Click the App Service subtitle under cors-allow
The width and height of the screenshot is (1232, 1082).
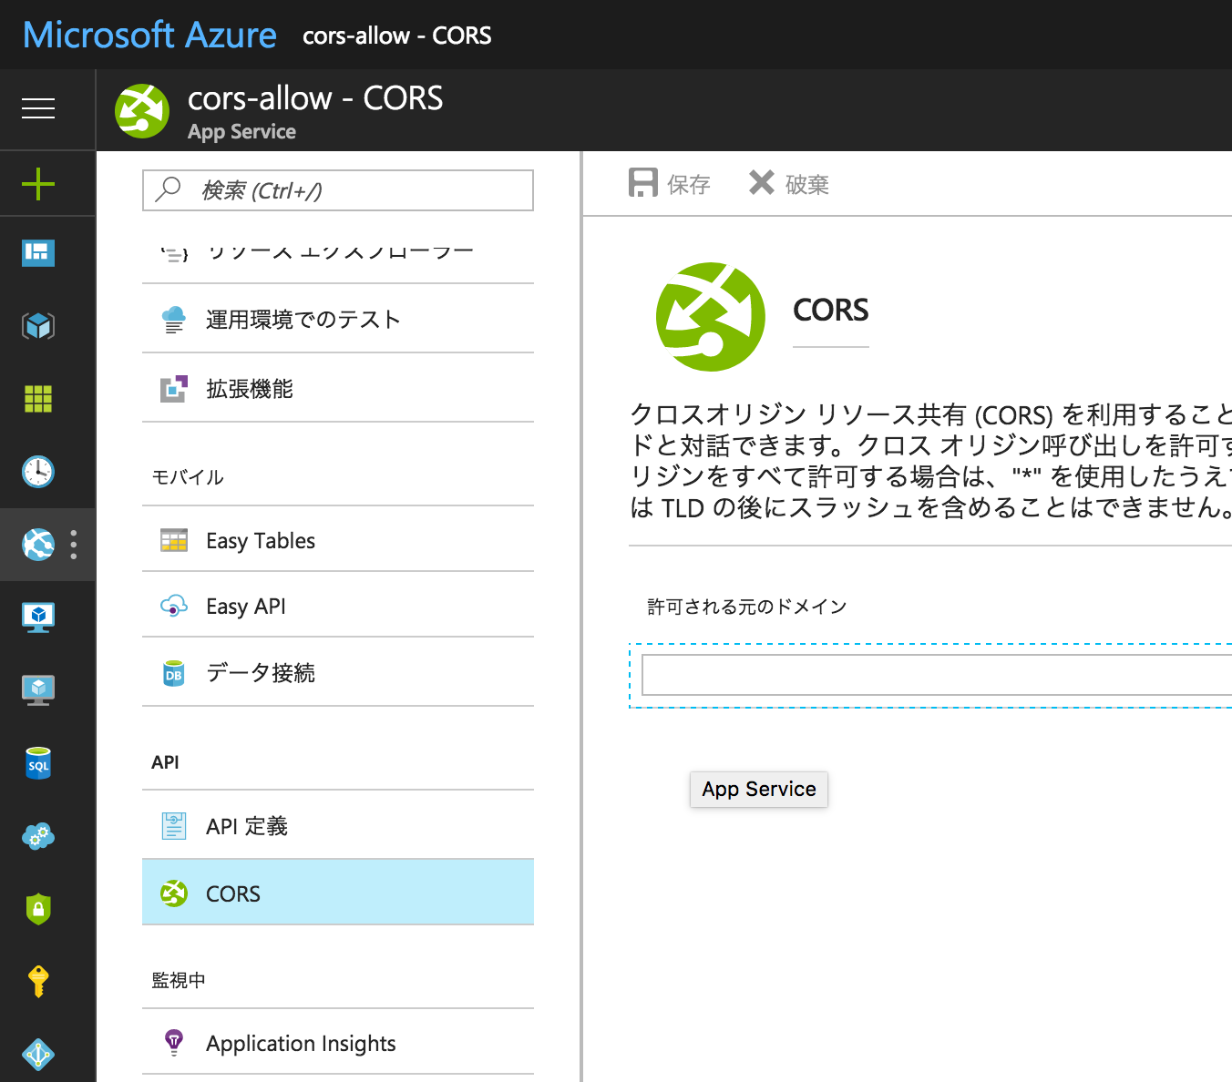pyautogui.click(x=241, y=132)
